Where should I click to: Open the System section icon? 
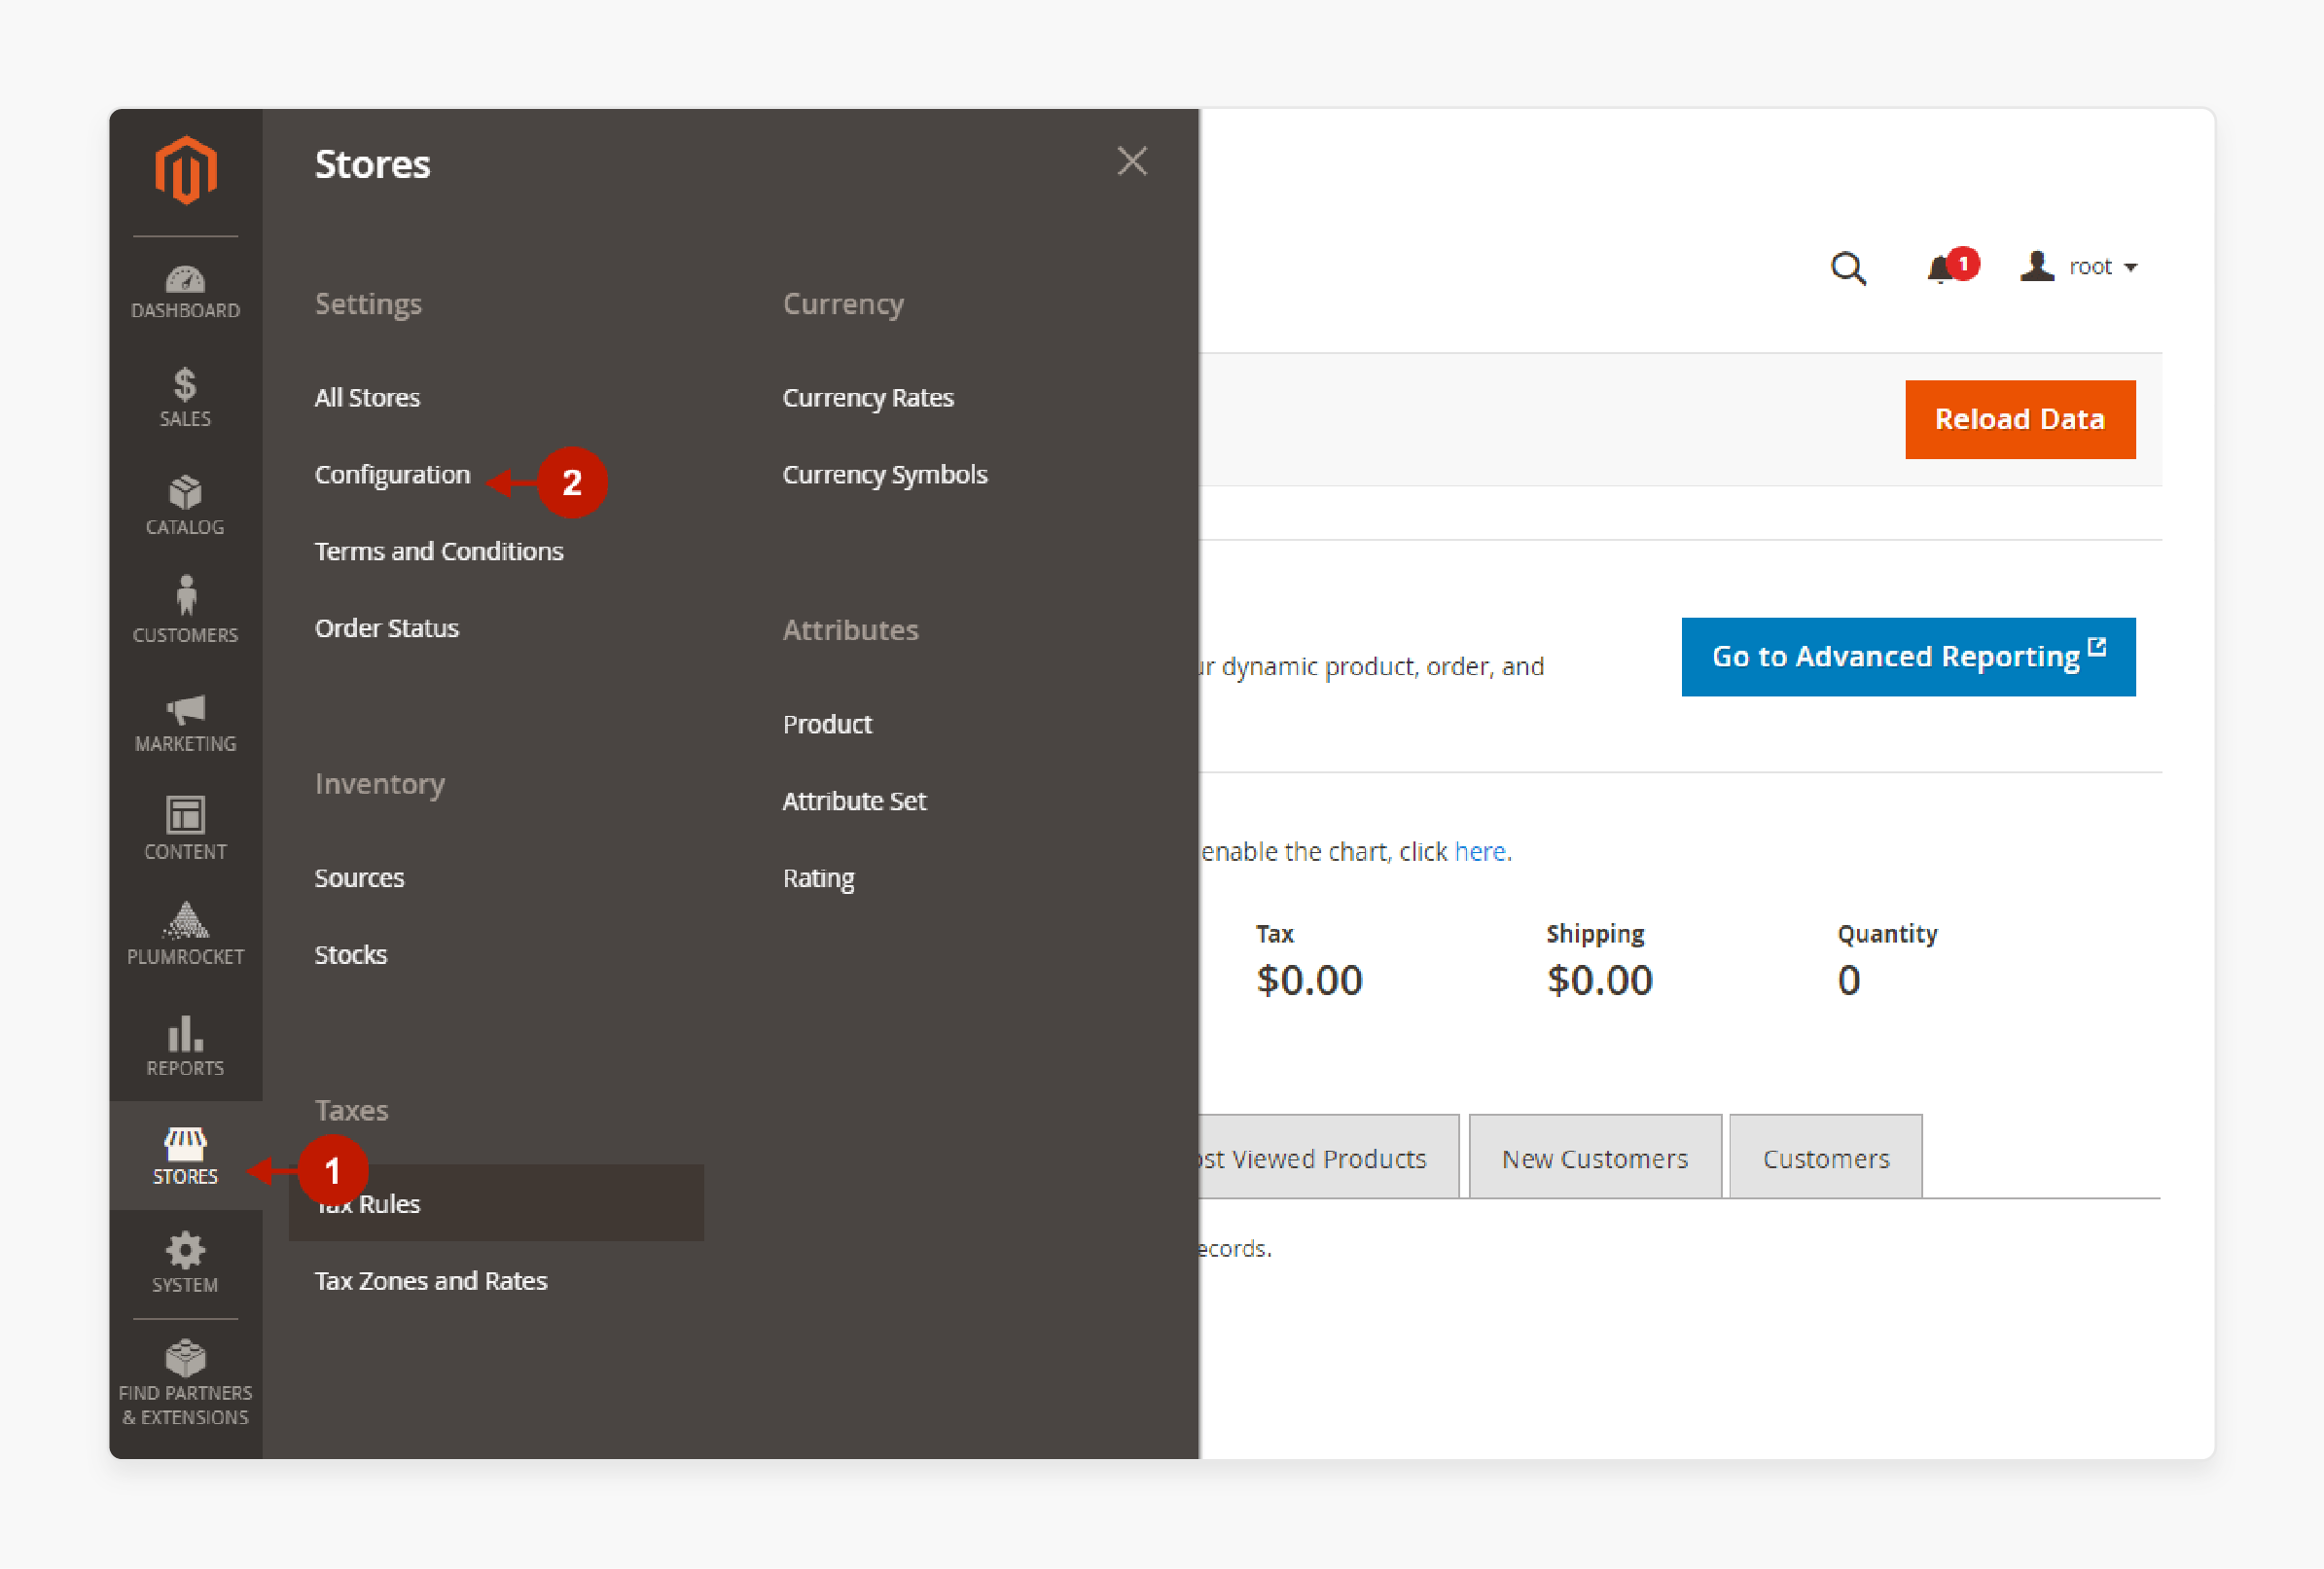pyautogui.click(x=182, y=1250)
